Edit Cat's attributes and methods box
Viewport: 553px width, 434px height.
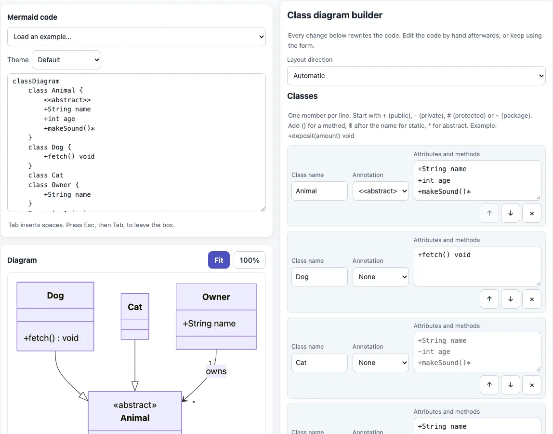477,352
